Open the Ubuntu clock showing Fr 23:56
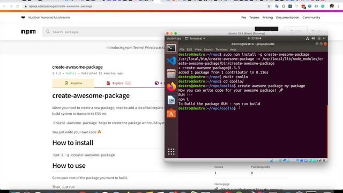 (x=254, y=39)
